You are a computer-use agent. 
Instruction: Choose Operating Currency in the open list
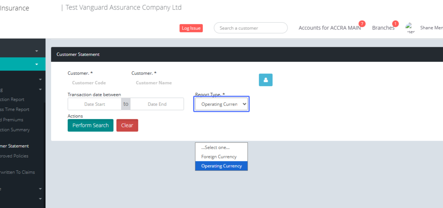[221, 166]
